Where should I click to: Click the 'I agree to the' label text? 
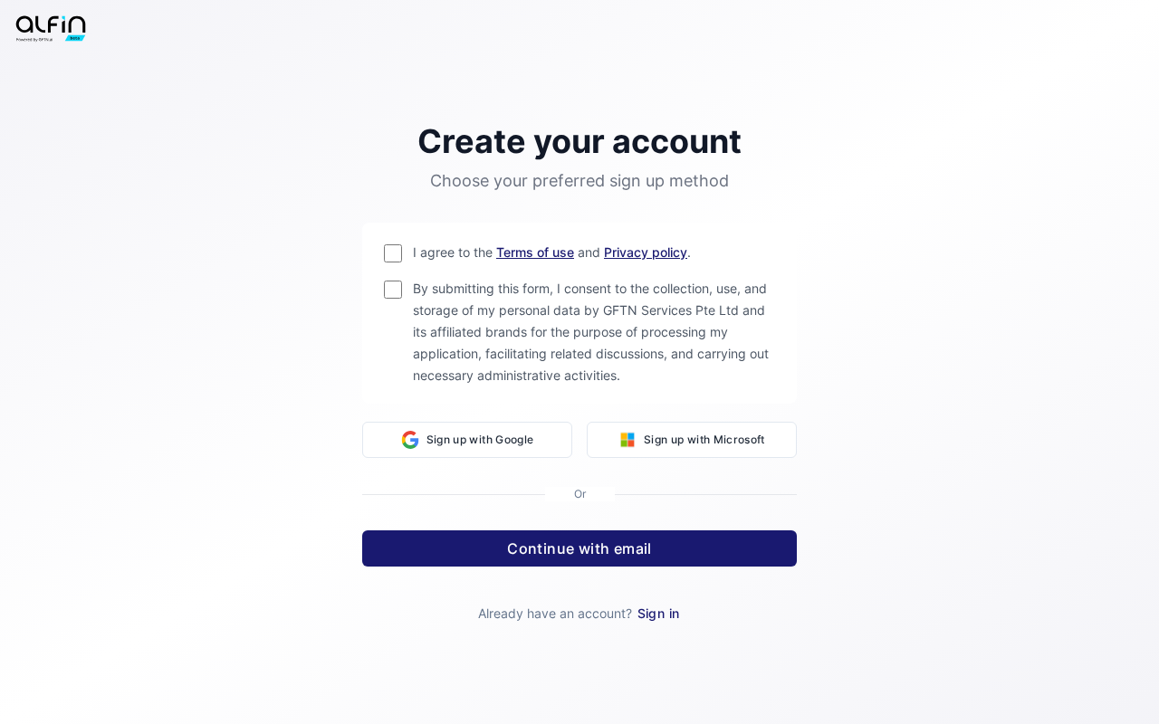coord(453,252)
